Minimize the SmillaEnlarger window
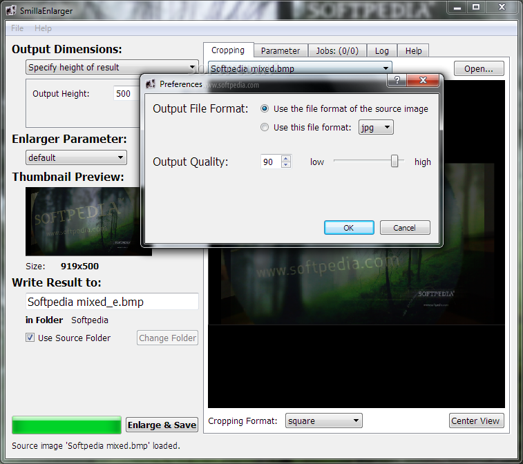The width and height of the screenshot is (523, 464). click(x=457, y=8)
